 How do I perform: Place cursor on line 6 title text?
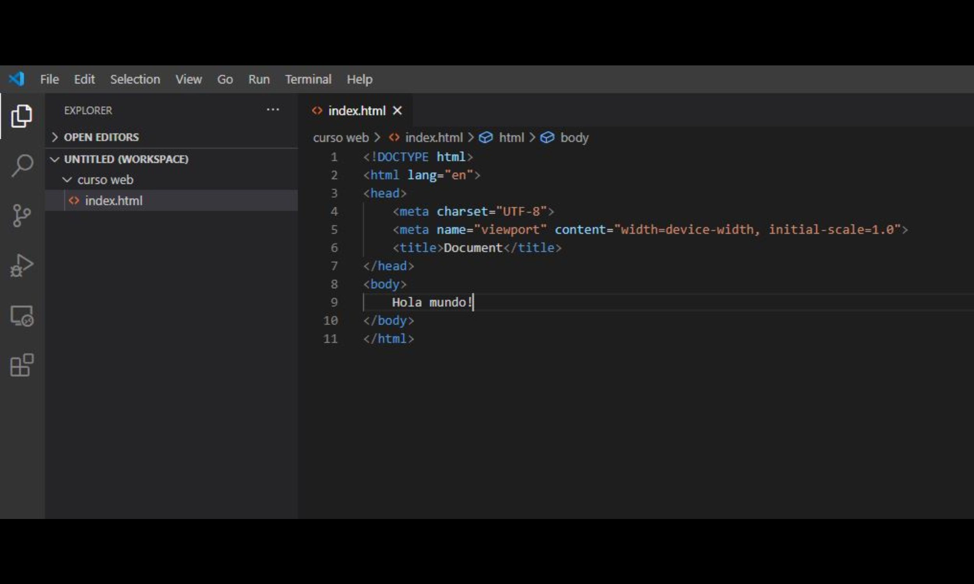(x=473, y=248)
